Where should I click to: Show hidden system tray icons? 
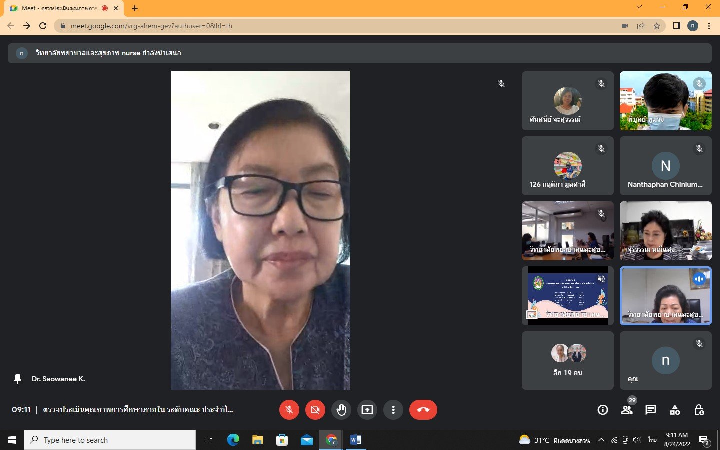point(601,440)
